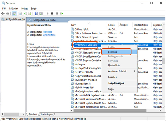Click the gear icon beside Net Driver HPZ12
The height and width of the screenshot is (121, 166).
72,72
